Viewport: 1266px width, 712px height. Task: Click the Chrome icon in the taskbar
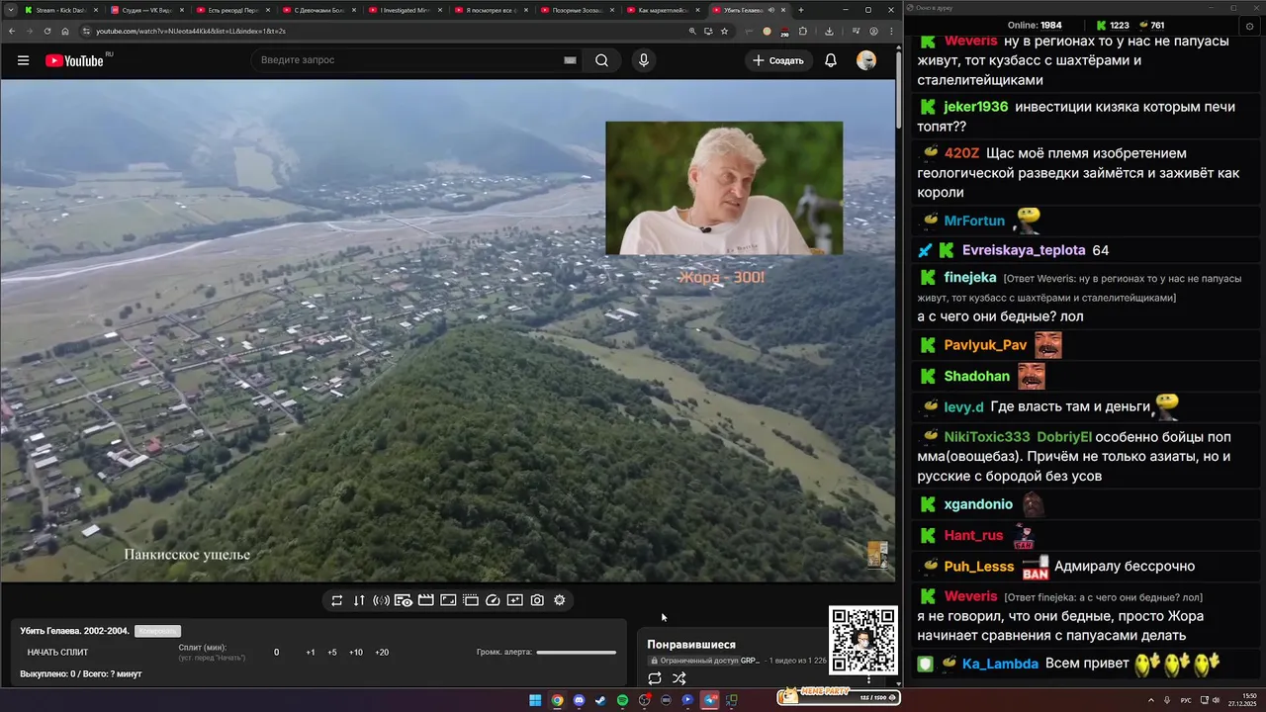(557, 700)
